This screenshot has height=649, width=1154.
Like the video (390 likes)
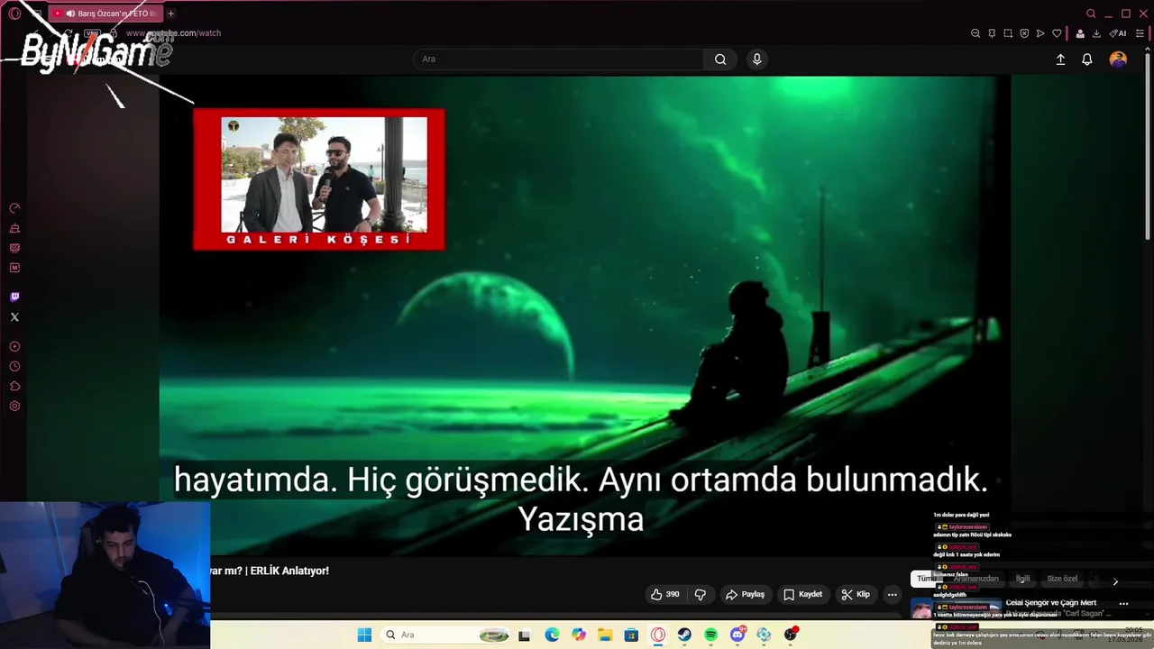665,594
